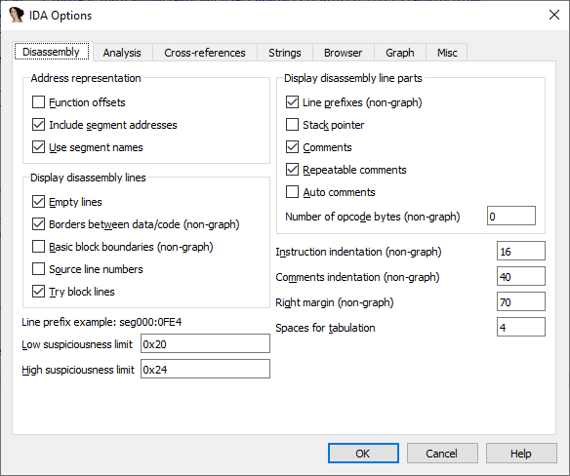Switch to the Analysis tab

click(122, 53)
